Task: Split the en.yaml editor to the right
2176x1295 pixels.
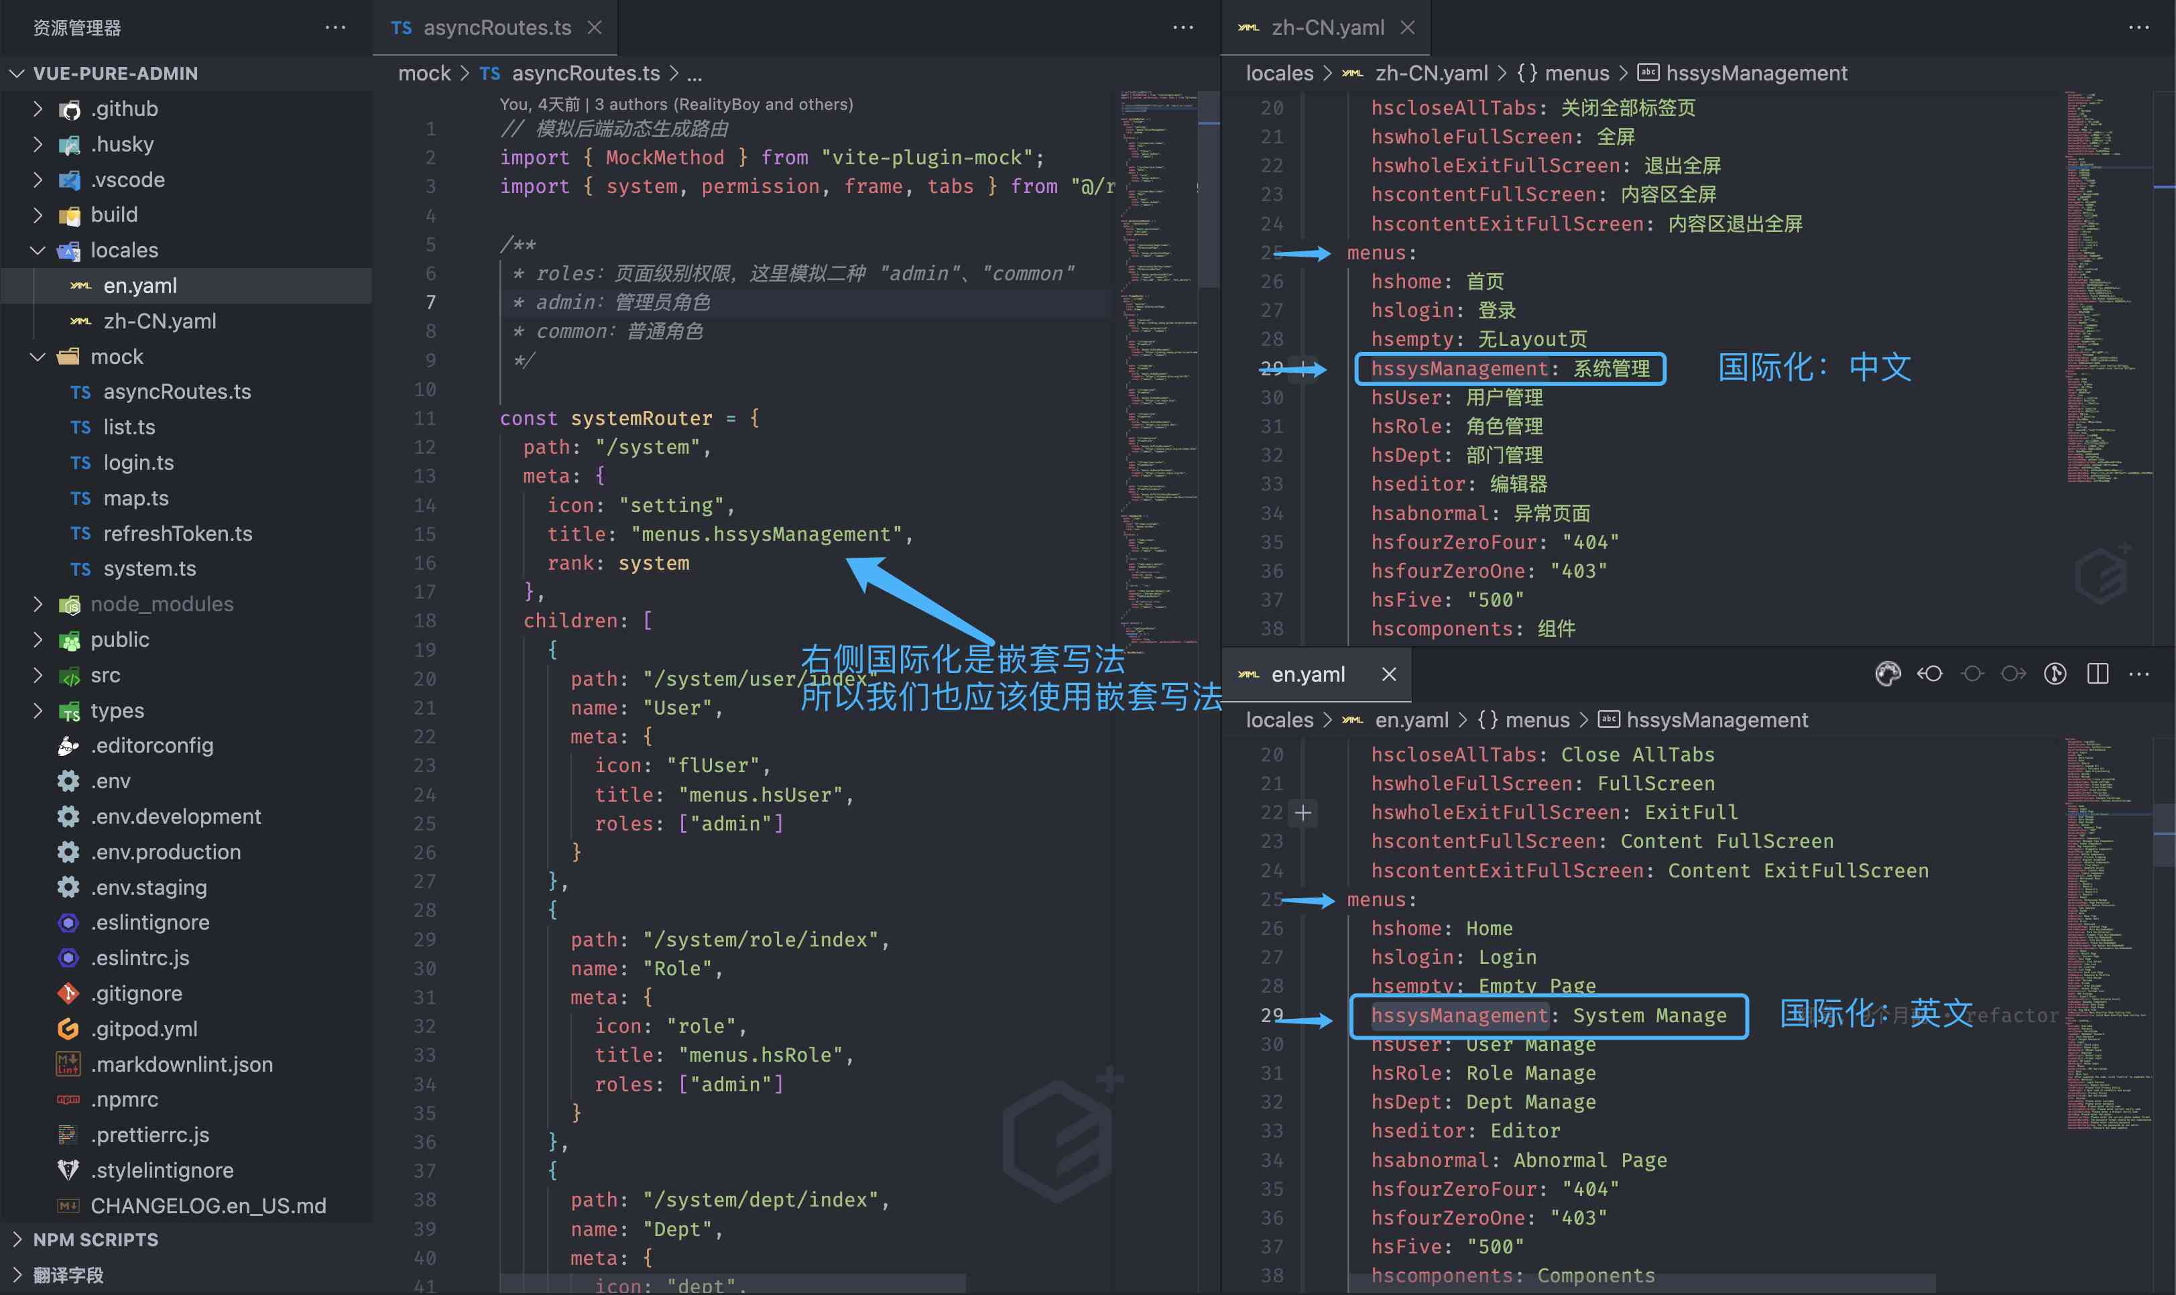Action: click(x=2098, y=674)
